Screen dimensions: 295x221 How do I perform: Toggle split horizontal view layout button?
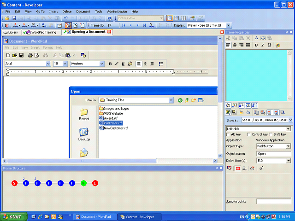point(177,18)
